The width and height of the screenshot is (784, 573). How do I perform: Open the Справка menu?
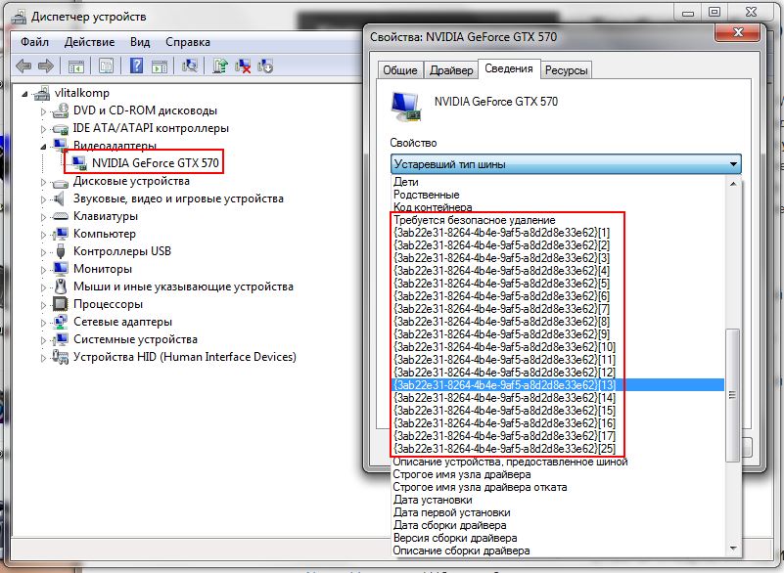[188, 43]
